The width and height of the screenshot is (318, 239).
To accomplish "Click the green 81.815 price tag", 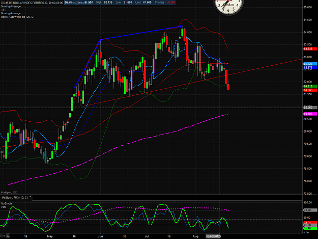I will 310,87.
